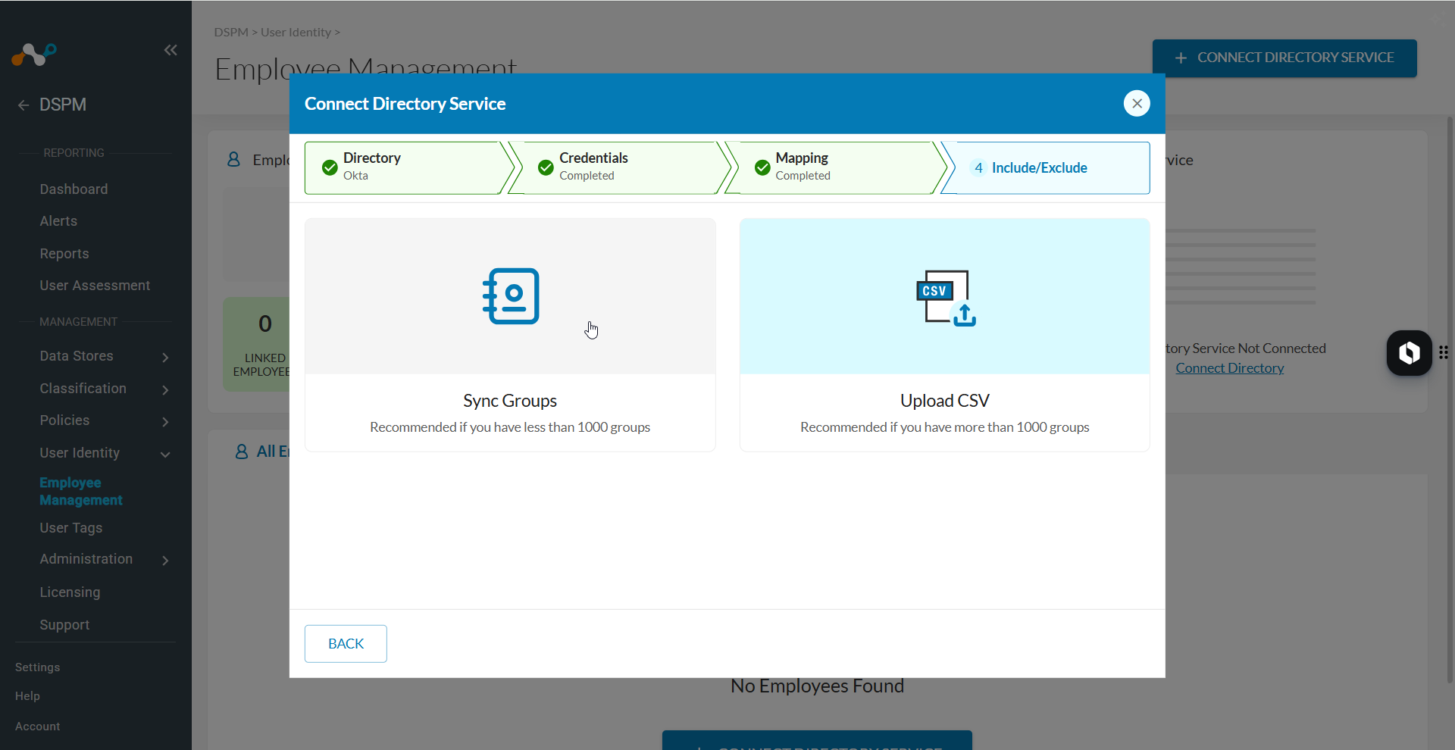Select the Include/Exclude step tab
The height and width of the screenshot is (750, 1455).
point(1046,167)
